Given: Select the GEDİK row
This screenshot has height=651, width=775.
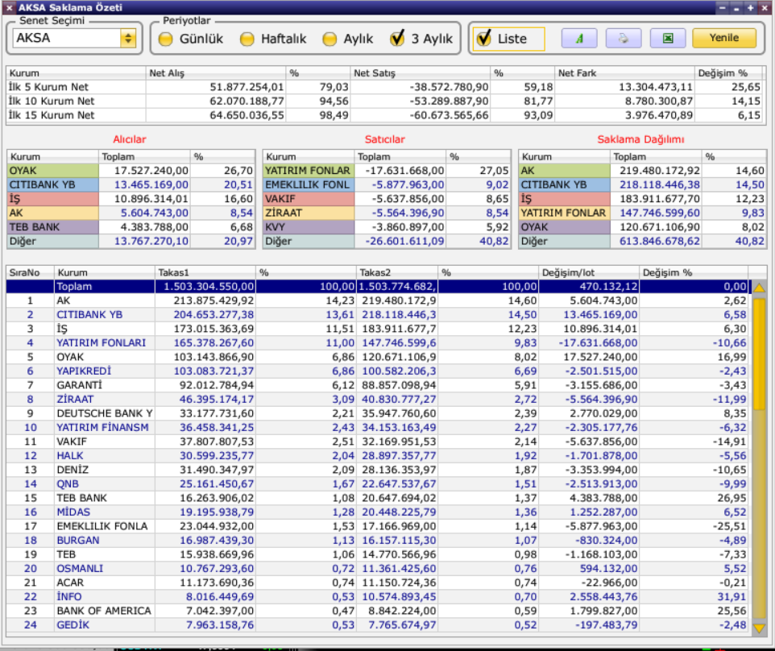Looking at the screenshot, I should [379, 624].
